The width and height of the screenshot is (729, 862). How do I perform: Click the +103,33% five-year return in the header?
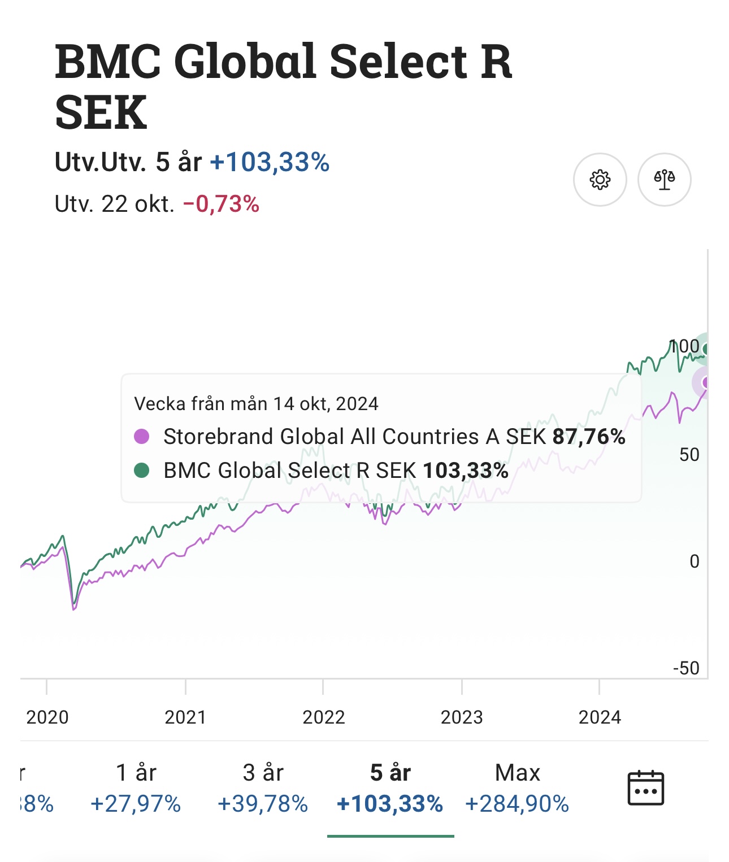[x=270, y=163]
